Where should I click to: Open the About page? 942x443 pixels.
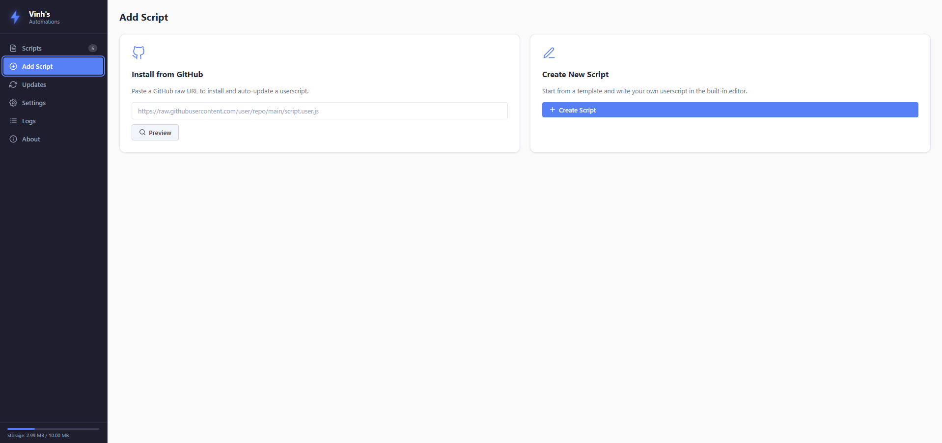point(54,139)
